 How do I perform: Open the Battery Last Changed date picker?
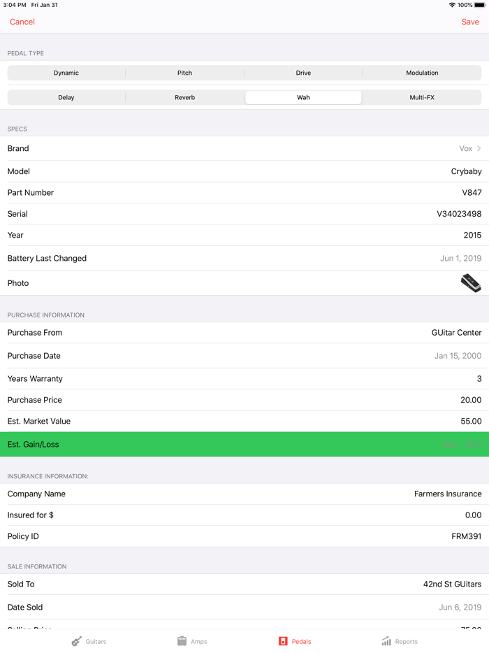(x=460, y=258)
